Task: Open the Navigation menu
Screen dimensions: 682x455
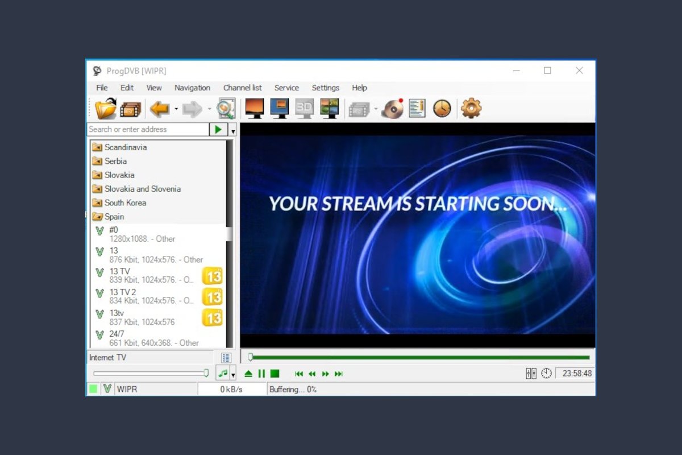Action: pos(192,88)
